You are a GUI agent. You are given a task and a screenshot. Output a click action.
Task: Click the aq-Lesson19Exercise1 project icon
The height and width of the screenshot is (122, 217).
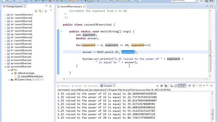(x=8, y=66)
